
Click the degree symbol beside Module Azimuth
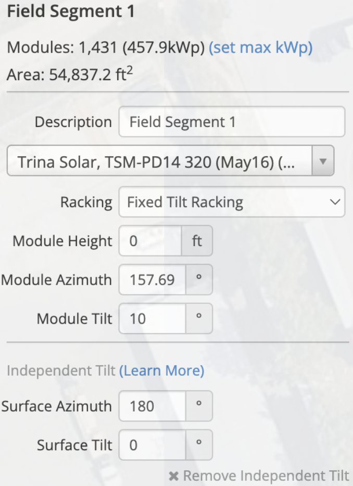[198, 280]
